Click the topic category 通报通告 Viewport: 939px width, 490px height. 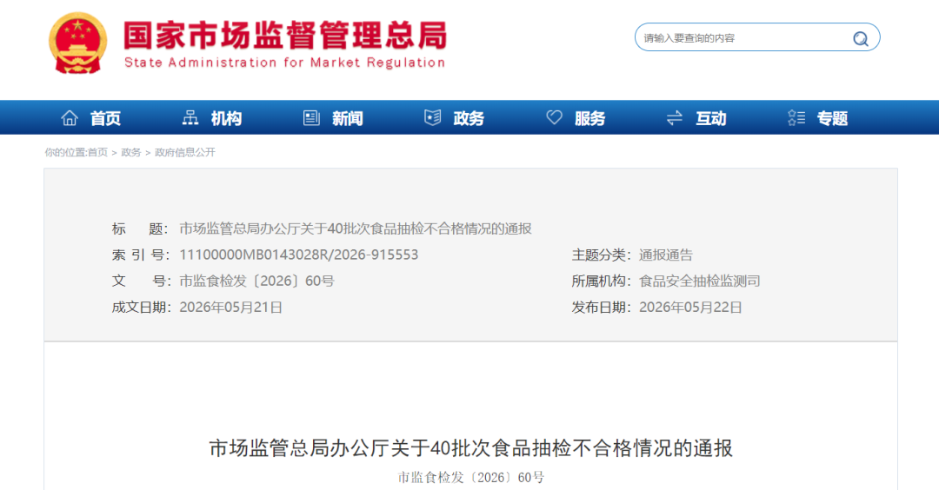pos(666,255)
